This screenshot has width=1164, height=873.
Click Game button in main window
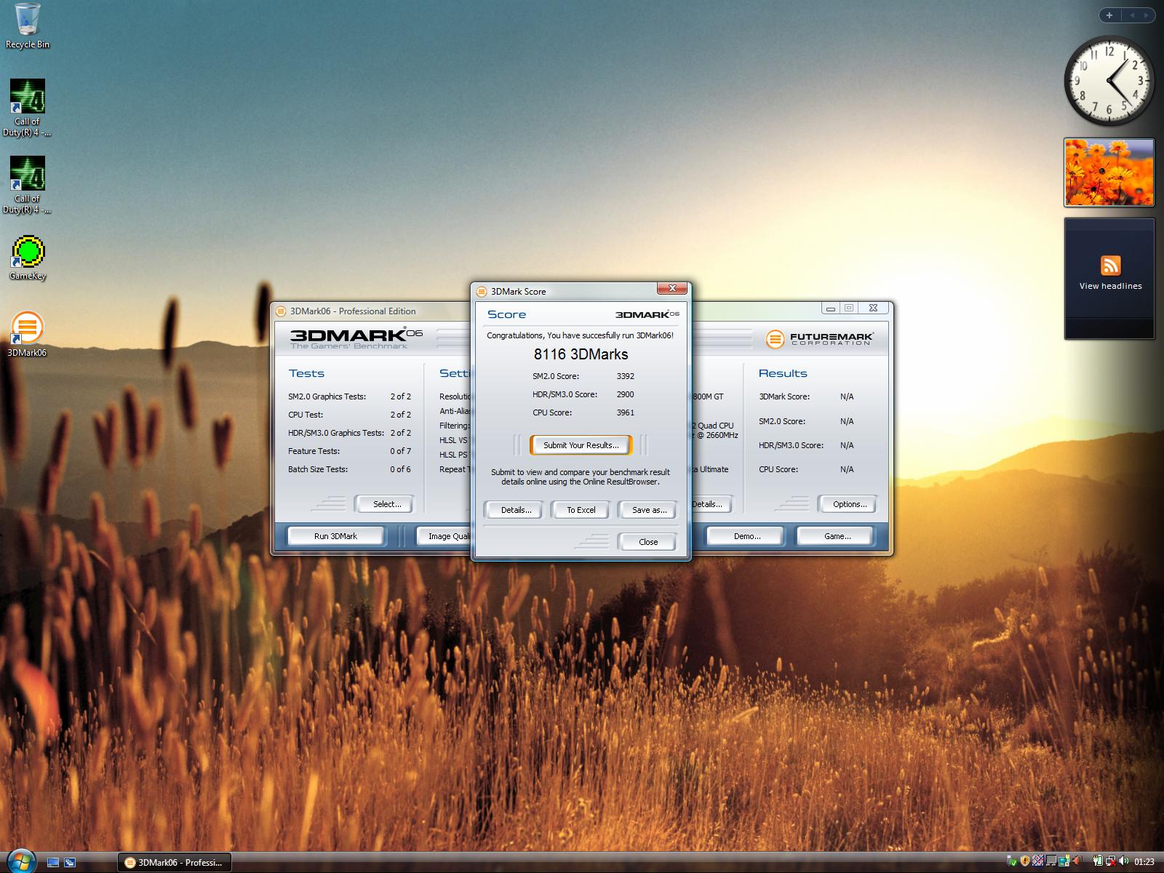[x=837, y=536]
